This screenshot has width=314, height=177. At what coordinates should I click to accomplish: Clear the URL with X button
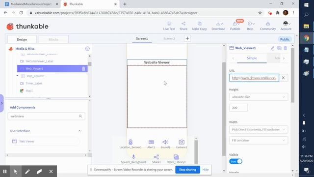(x=283, y=78)
